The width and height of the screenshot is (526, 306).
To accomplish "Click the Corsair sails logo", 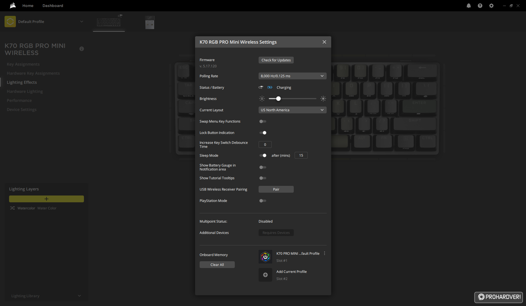I will [12, 5].
